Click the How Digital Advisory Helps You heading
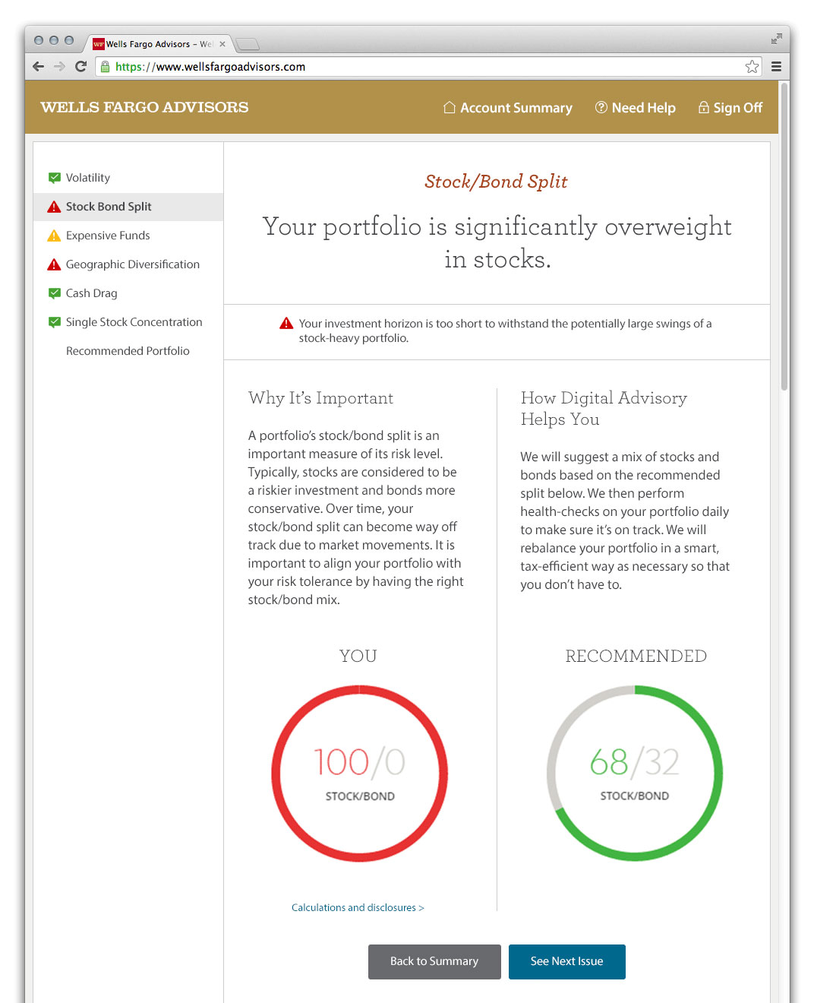The image size is (814, 1003). pos(604,409)
